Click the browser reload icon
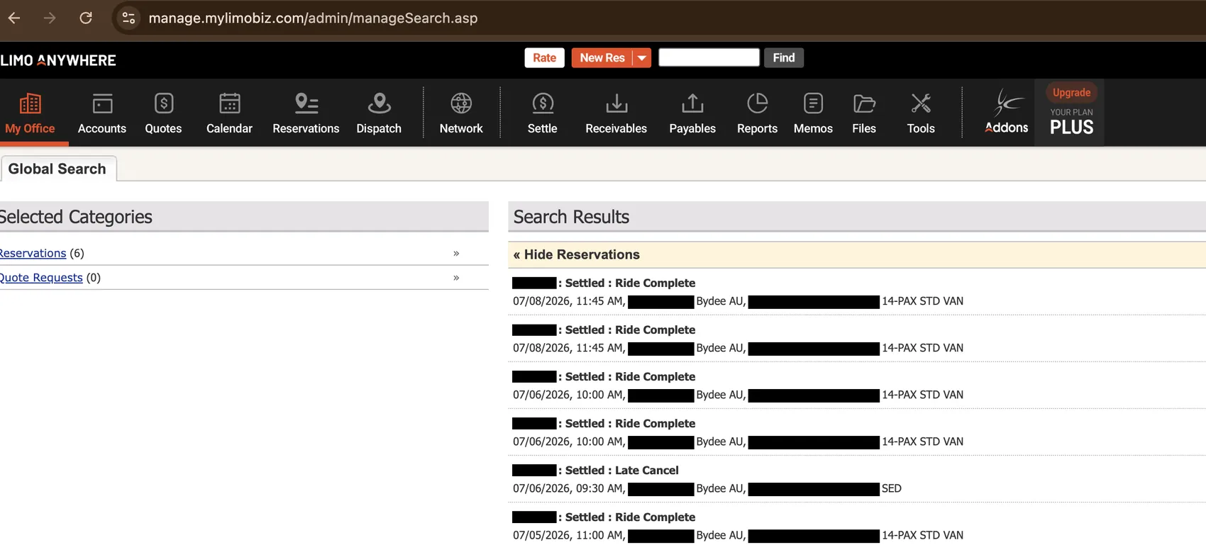This screenshot has width=1206, height=545. pos(86,18)
